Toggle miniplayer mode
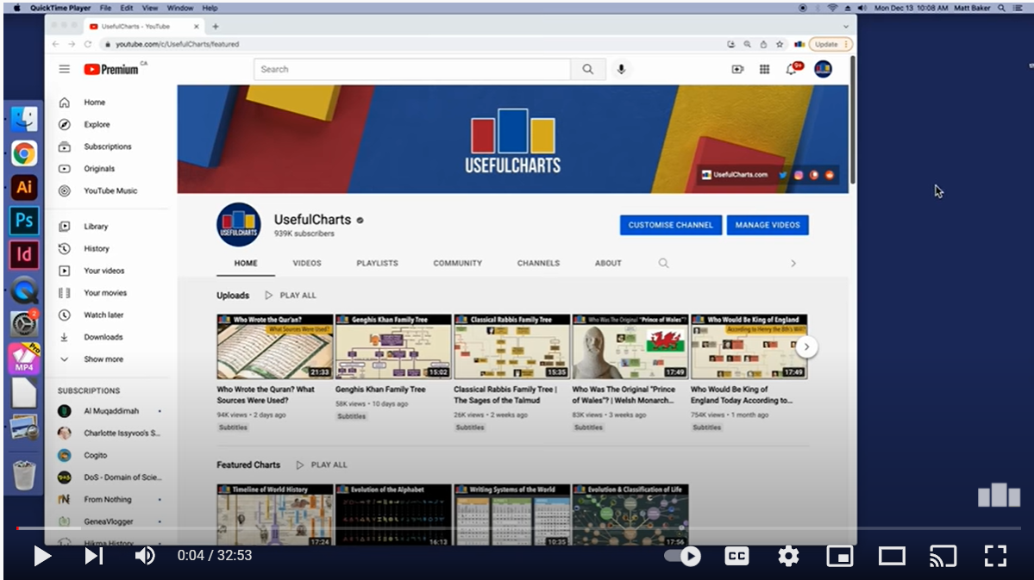 pos(839,556)
